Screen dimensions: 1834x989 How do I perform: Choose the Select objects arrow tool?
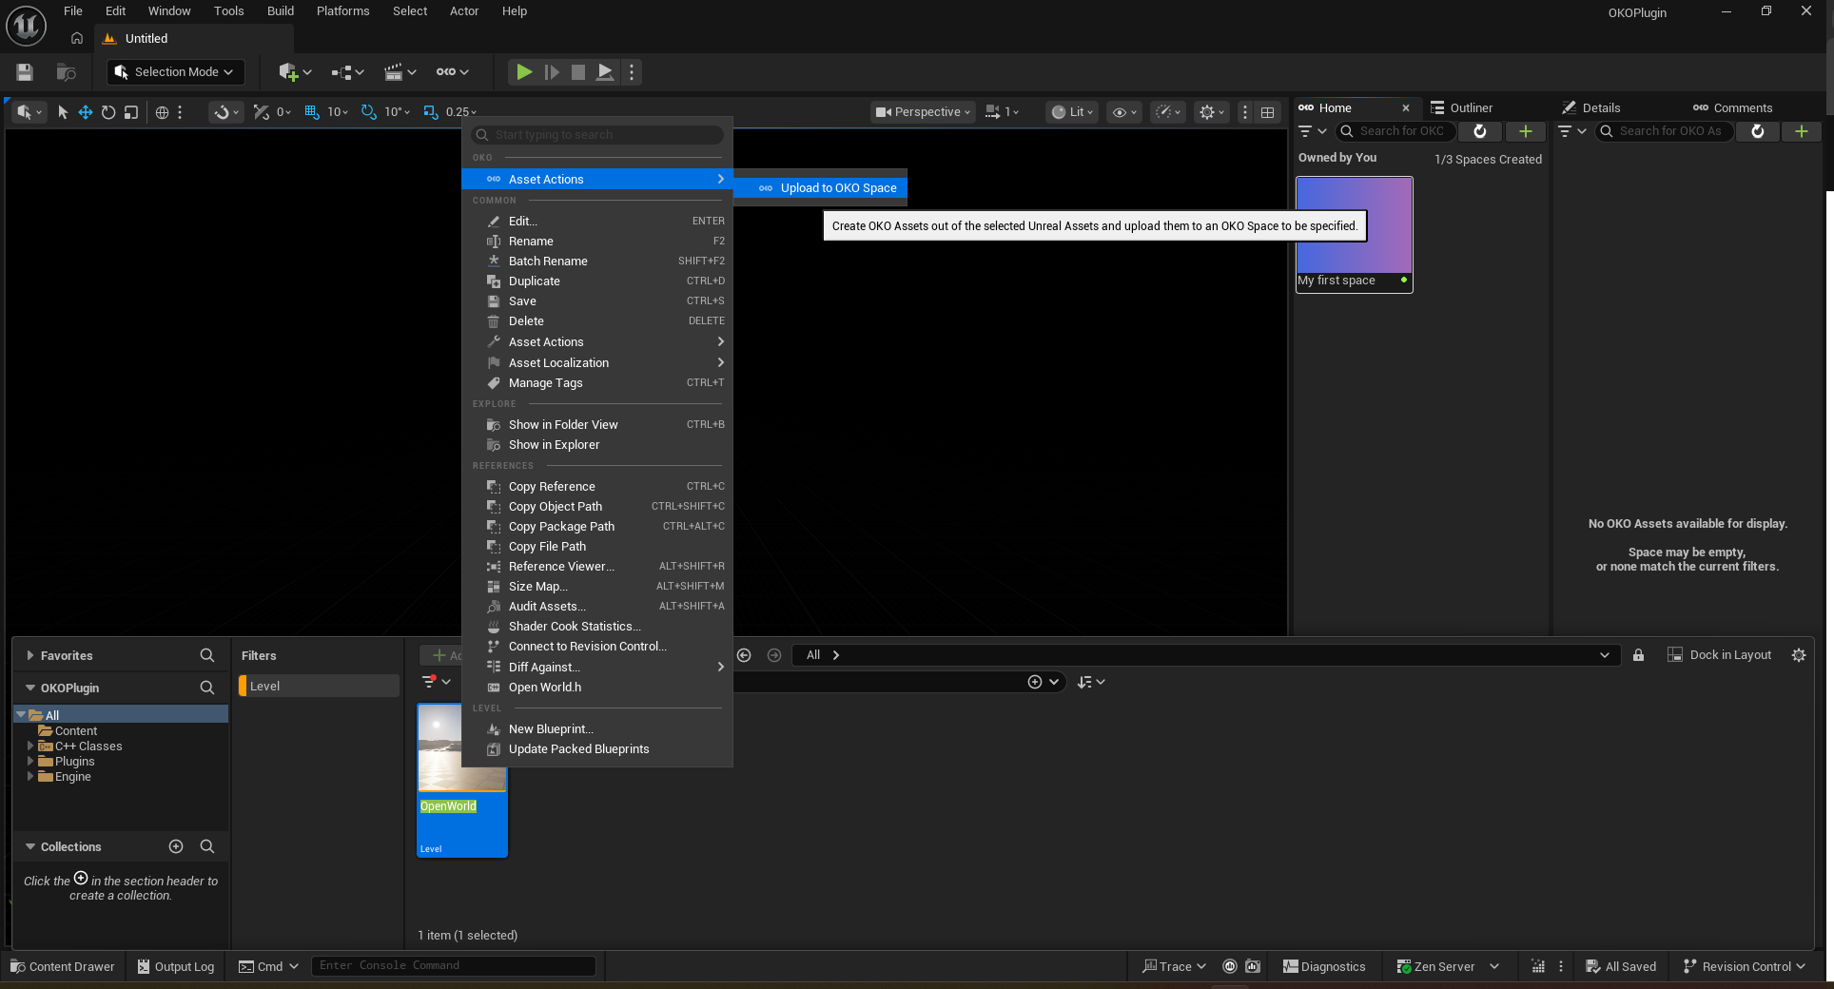63,112
